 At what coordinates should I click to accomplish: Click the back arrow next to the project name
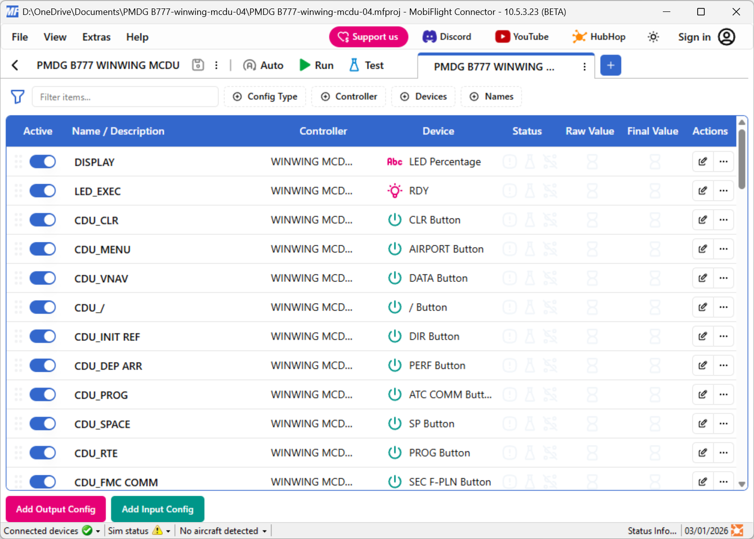(15, 65)
